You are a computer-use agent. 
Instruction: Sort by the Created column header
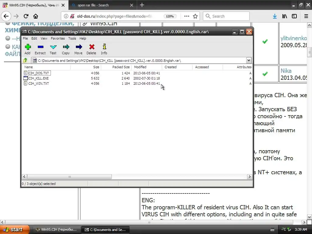(x=177, y=67)
